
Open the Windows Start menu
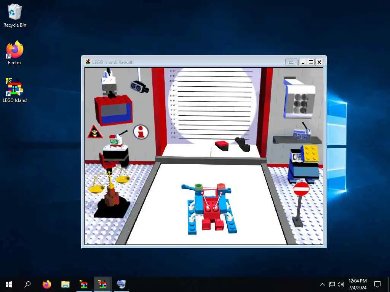click(9, 284)
